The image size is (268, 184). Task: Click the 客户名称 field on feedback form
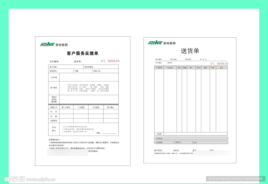point(66,67)
